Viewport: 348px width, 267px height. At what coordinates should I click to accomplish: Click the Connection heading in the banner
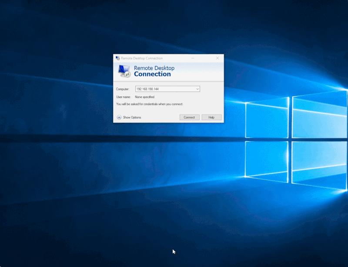(153, 74)
